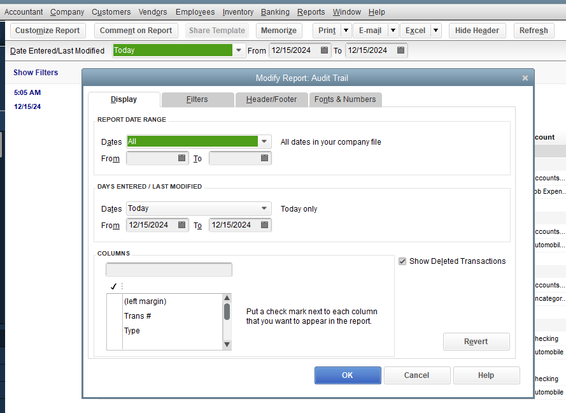Open the Company menu

(67, 12)
